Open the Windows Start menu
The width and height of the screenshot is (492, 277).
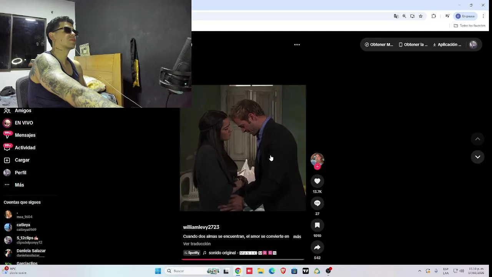point(158,271)
